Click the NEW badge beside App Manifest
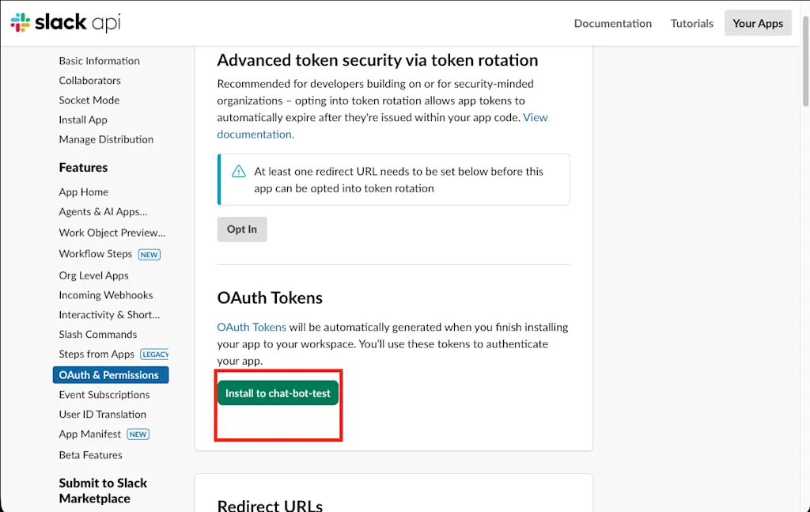The width and height of the screenshot is (810, 512). 138,434
